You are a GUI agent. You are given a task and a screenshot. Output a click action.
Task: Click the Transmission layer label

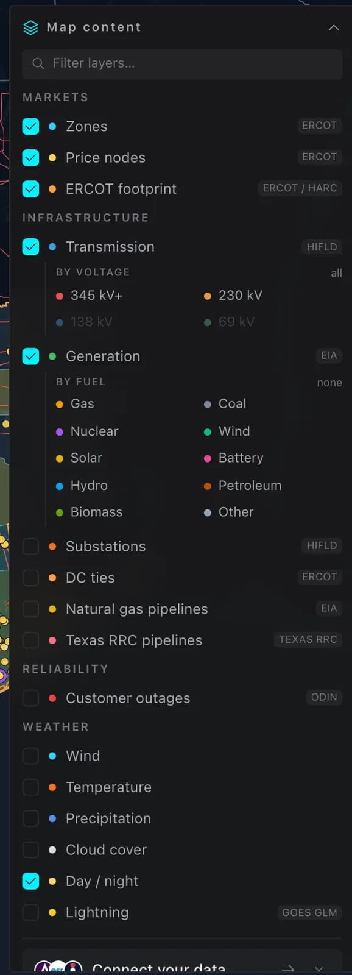tap(110, 247)
